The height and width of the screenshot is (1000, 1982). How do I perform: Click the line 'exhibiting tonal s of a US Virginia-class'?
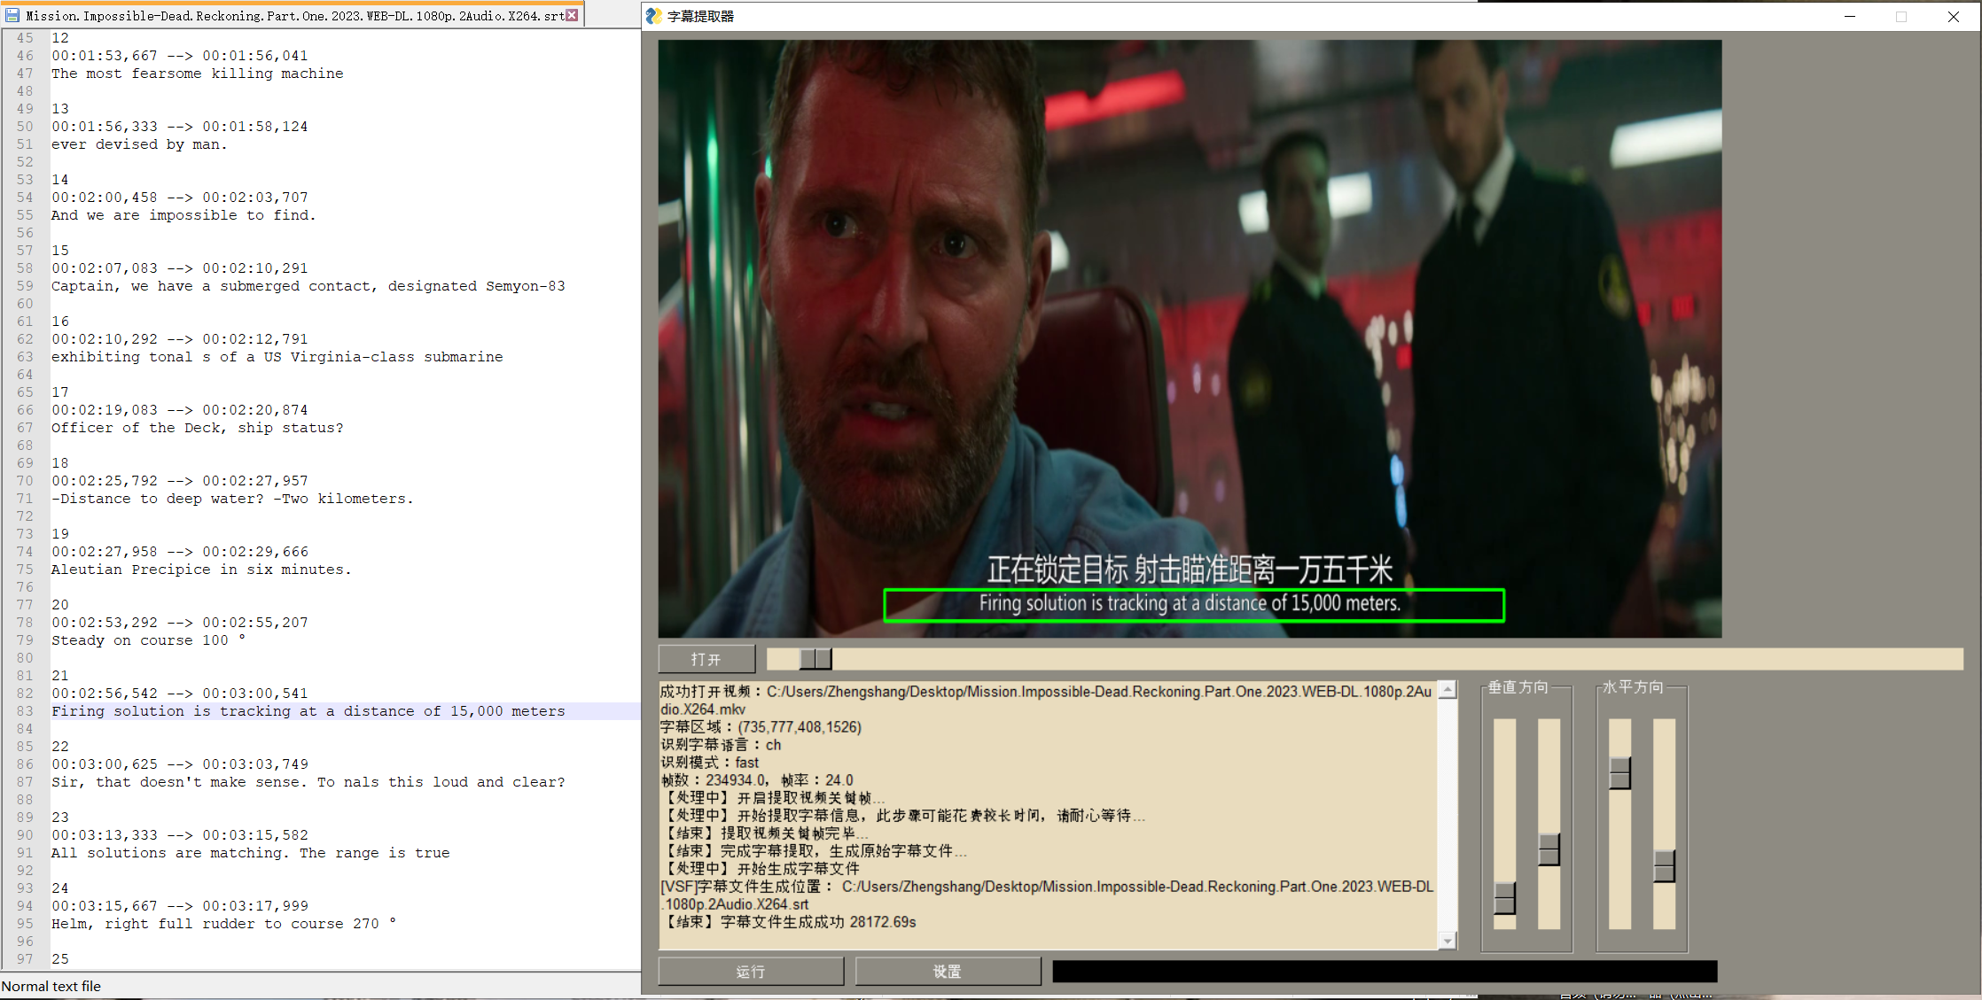tap(277, 357)
